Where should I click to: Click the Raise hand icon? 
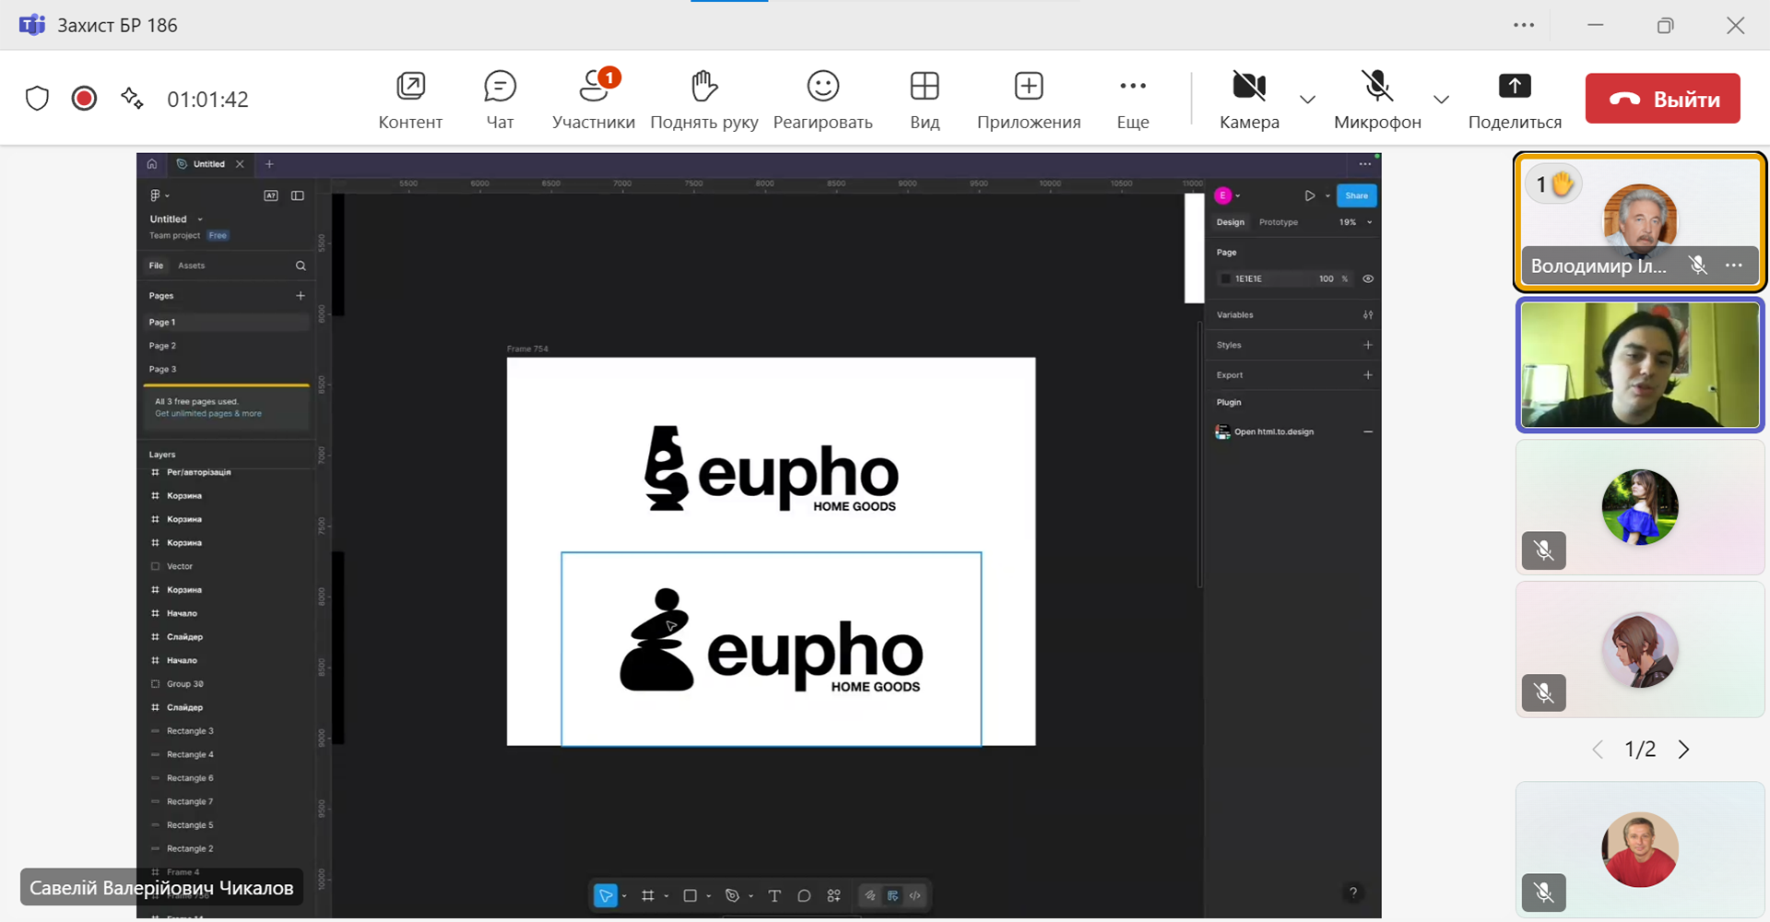tap(703, 88)
